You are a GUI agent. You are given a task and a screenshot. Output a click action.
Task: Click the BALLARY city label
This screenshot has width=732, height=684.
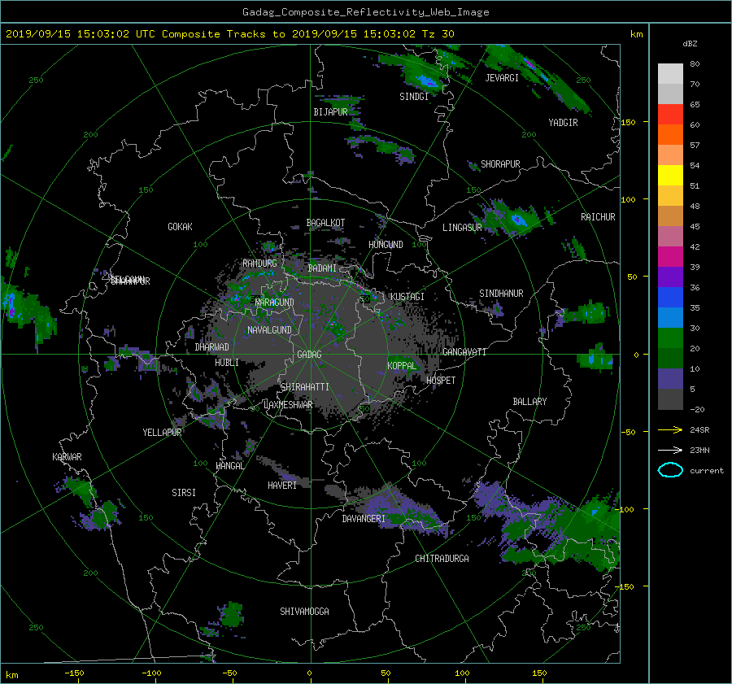pyautogui.click(x=529, y=402)
